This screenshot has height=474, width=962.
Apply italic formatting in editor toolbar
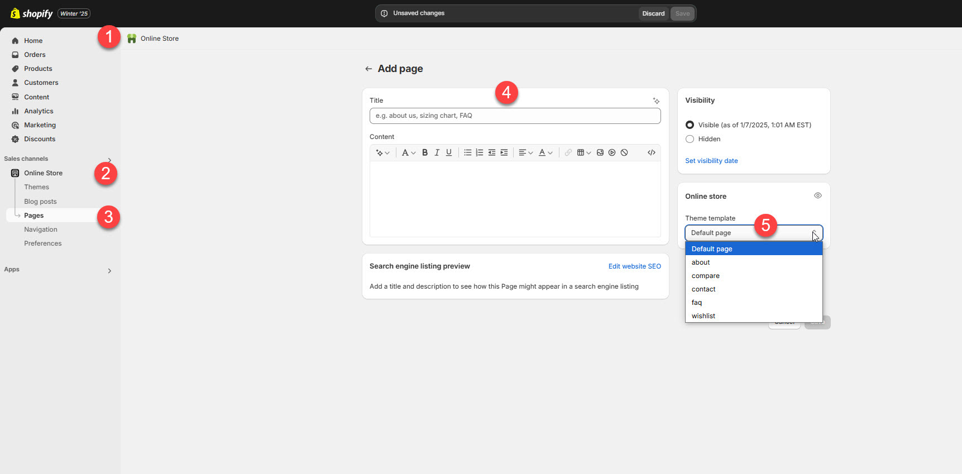tap(437, 152)
